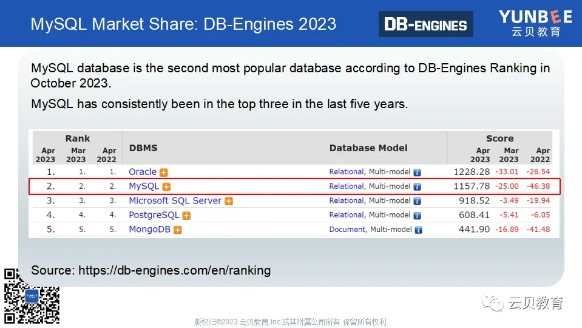The width and height of the screenshot is (582, 328).
Task: Click the YUNBEE logo in the header
Action: coord(536,23)
